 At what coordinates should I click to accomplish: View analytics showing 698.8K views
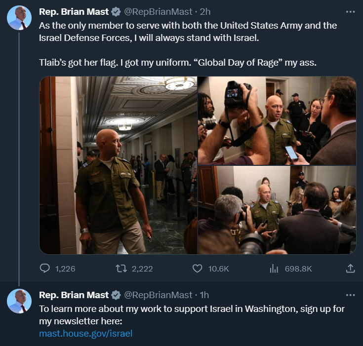coord(274,269)
